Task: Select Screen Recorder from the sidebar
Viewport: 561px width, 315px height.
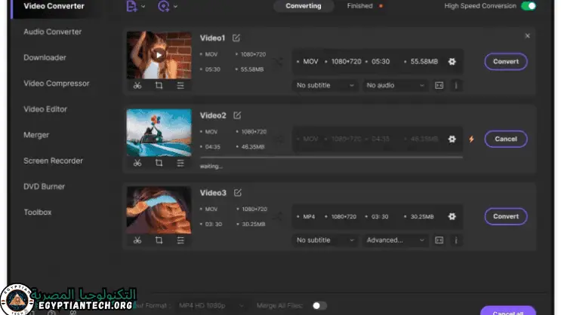Action: click(x=53, y=161)
